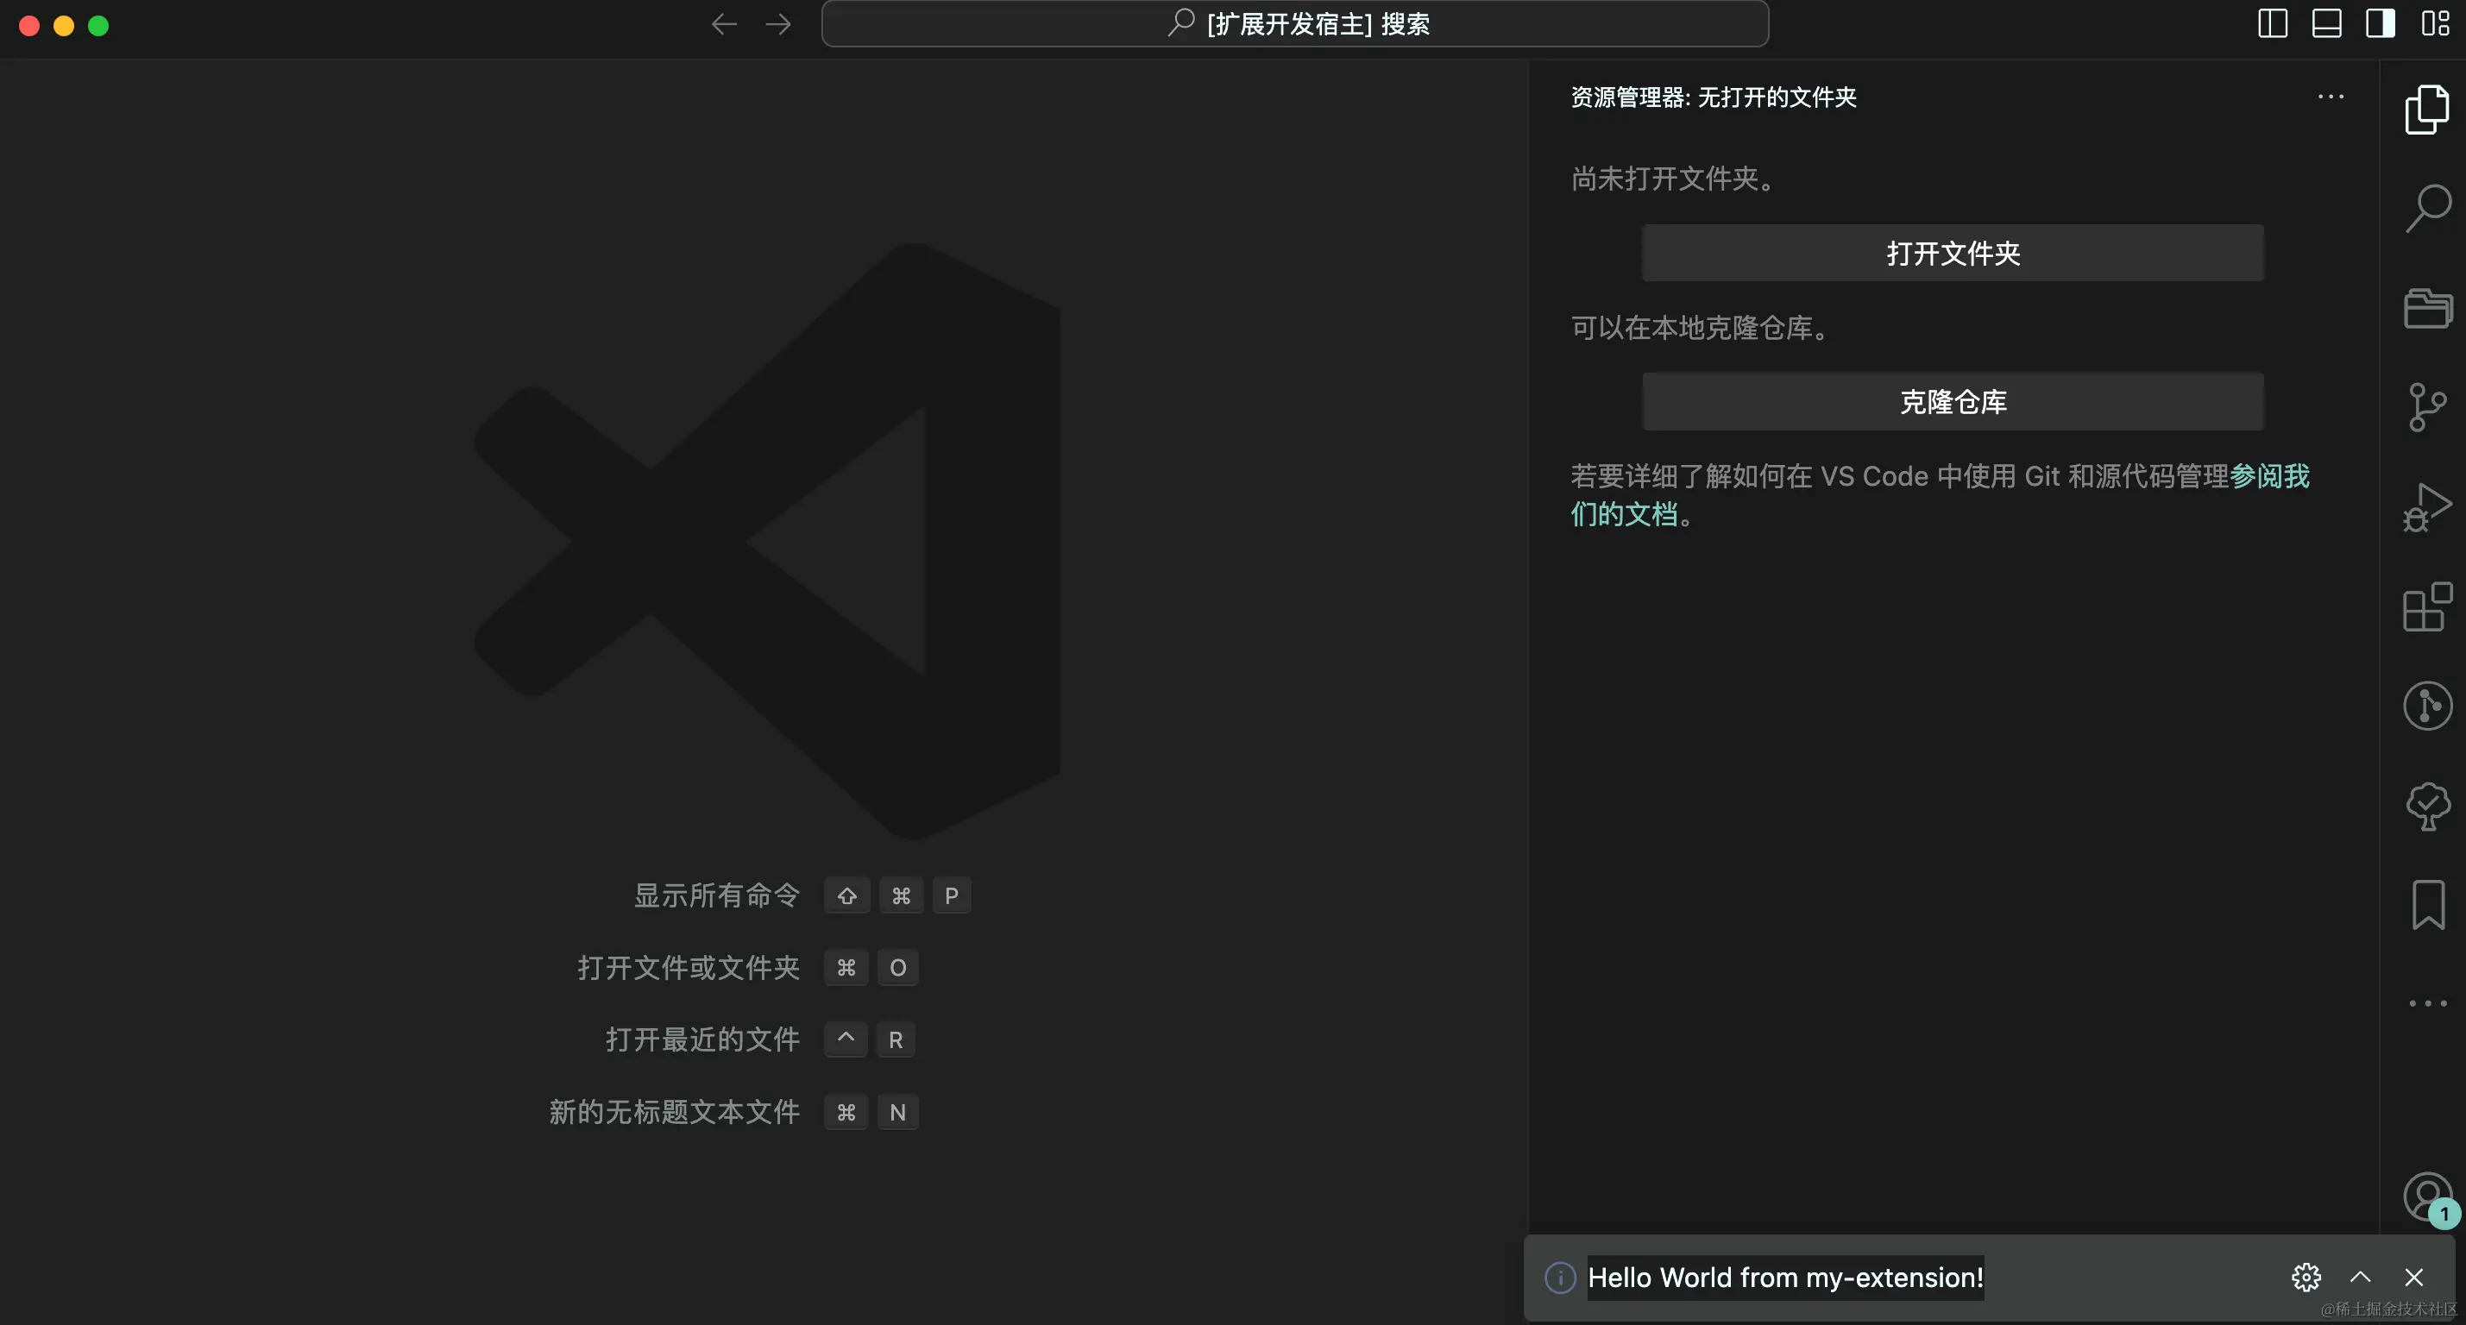Toggle the primary side bar layout
This screenshot has width=2466, height=1325.
tap(2272, 24)
